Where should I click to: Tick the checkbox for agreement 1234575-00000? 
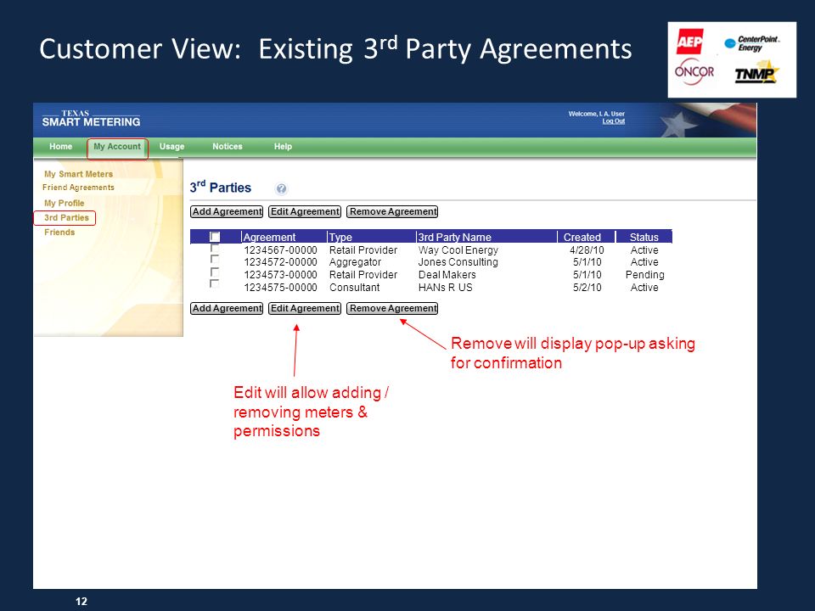tap(214, 283)
